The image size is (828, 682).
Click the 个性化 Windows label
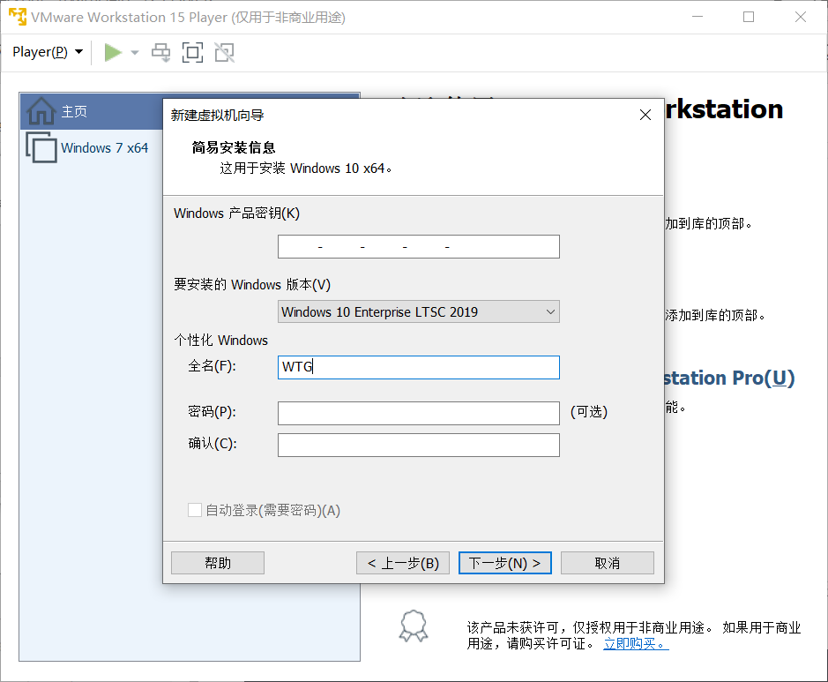[x=220, y=341]
